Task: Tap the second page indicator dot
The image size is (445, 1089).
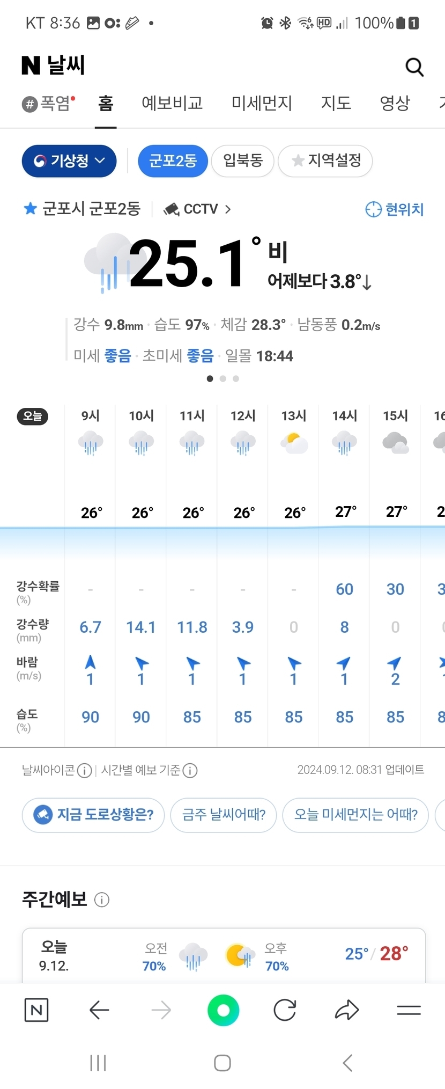Action: [223, 379]
